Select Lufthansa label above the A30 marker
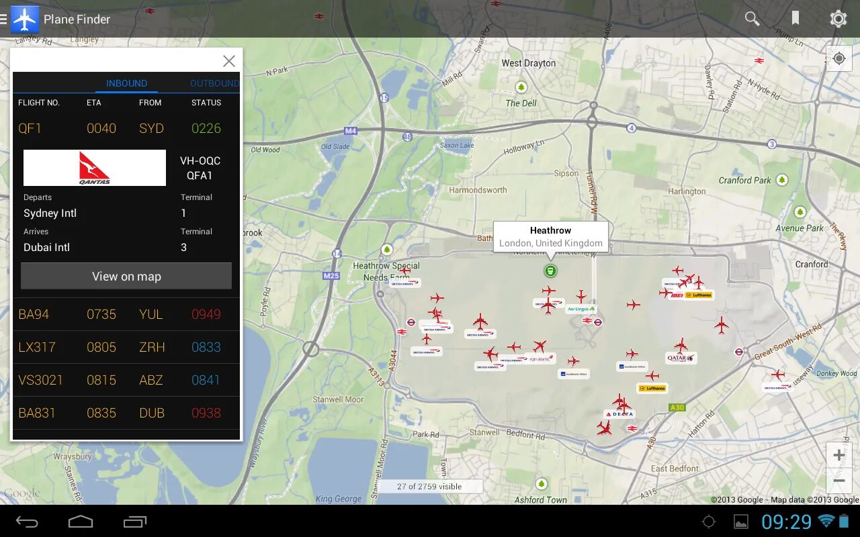Screen dimensions: 860x537 (652, 388)
